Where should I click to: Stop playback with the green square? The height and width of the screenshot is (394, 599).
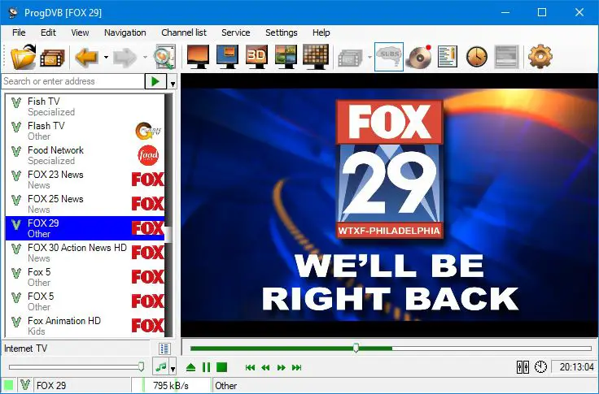221,367
